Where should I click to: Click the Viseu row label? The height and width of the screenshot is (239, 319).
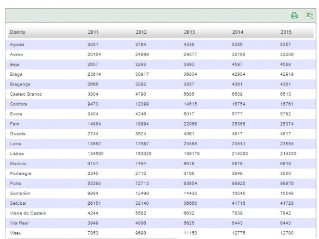coord(15,233)
